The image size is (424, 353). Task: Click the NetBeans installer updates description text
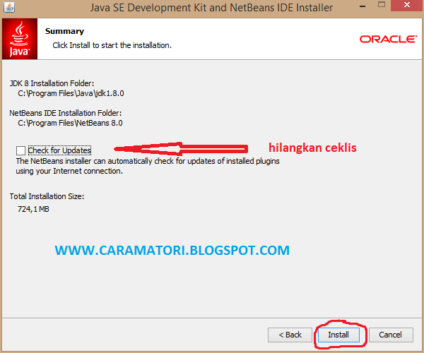point(148,166)
